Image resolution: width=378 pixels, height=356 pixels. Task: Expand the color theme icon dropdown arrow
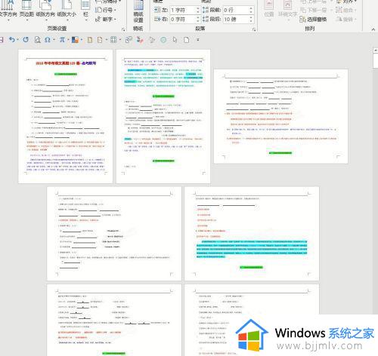82,40
